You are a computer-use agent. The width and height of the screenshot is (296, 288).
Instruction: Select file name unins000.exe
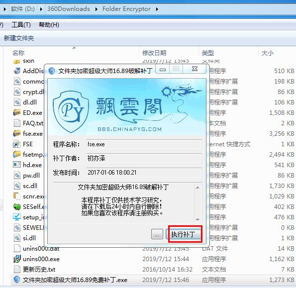[41, 259]
